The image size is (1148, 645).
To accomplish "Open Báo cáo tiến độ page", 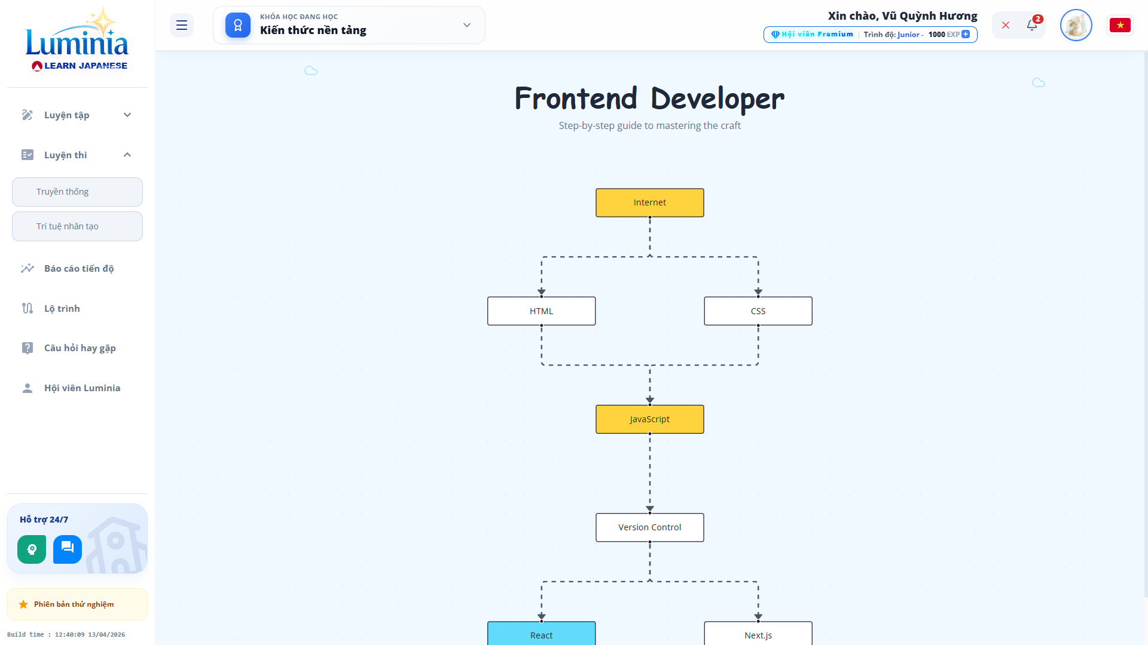I will point(79,268).
